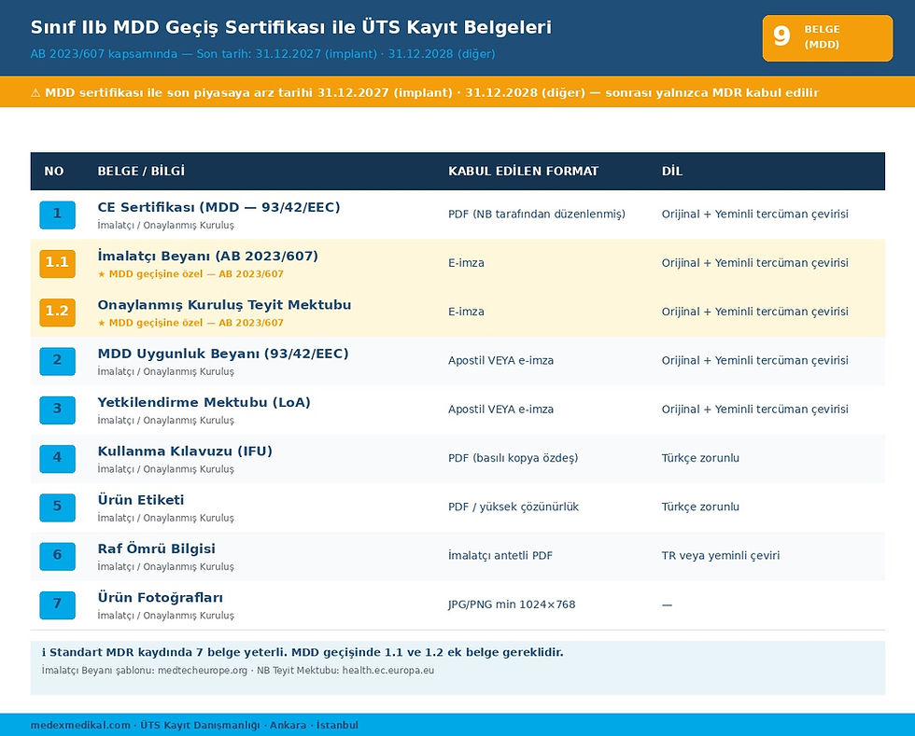Click 'Ankara' in the footer
915x736 pixels.
288,725
